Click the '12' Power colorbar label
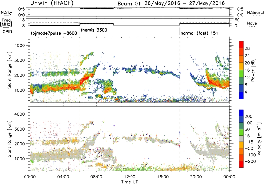The width and height of the screenshot is (265, 184). [247, 78]
